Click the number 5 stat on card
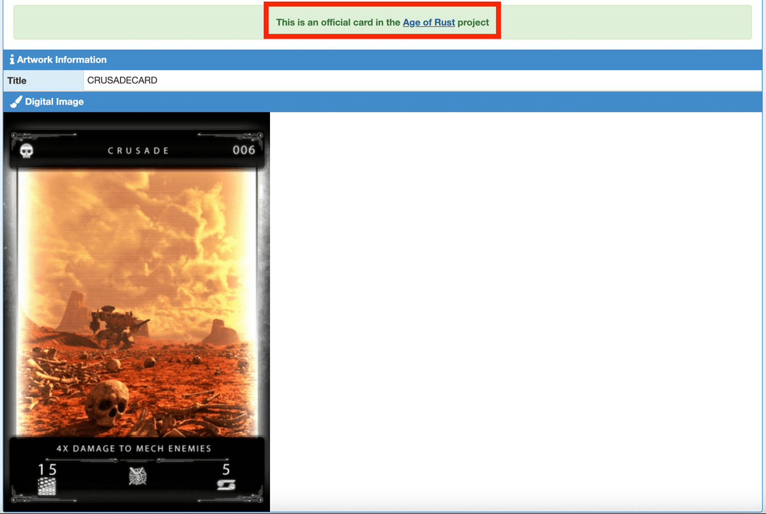The image size is (766, 514). point(226,470)
